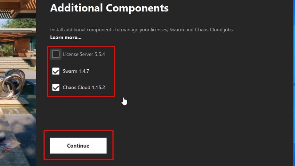This screenshot has width=295, height=166.
Task: Click the Chaos Cloud 1.15.2 label text
Action: coord(84,87)
